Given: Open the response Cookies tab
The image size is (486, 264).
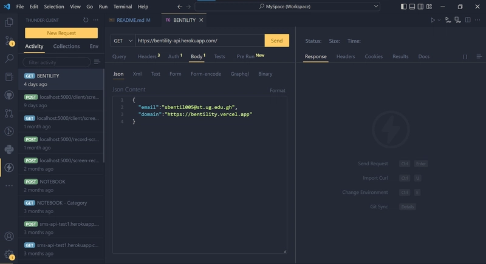Looking at the screenshot, I should pyautogui.click(x=374, y=56).
